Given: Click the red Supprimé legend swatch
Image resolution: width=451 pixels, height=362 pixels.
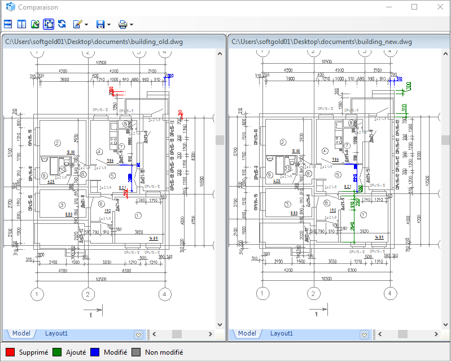Looking at the screenshot, I should point(10,352).
